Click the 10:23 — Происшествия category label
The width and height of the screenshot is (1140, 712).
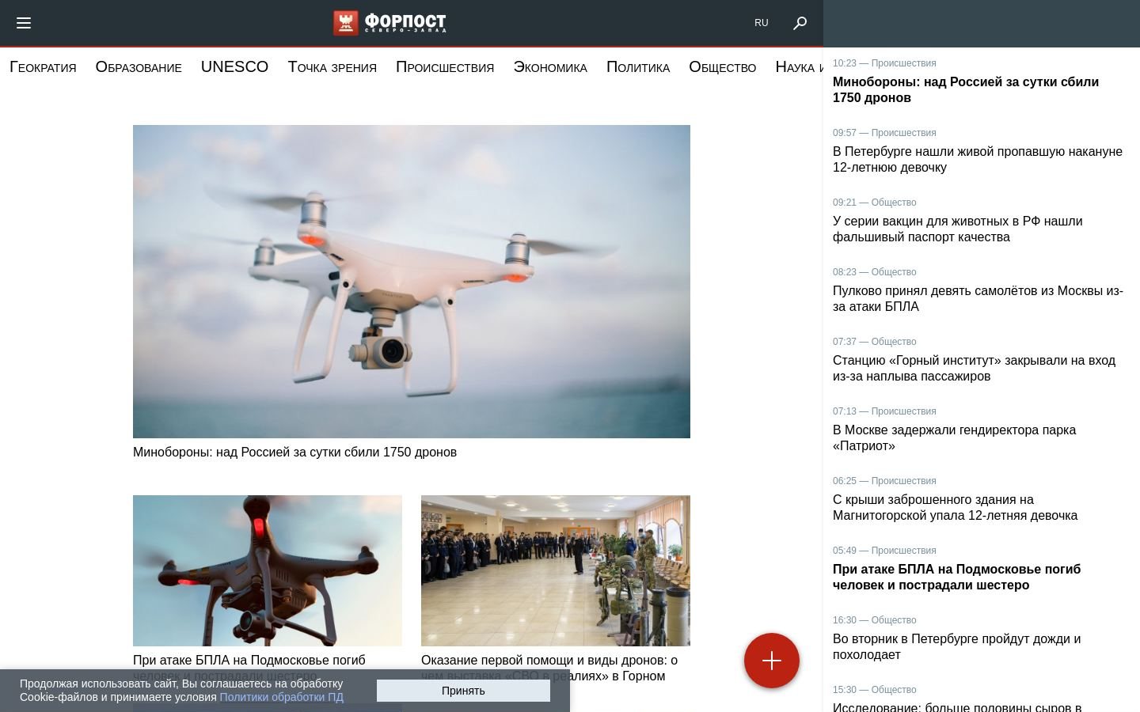click(x=884, y=63)
